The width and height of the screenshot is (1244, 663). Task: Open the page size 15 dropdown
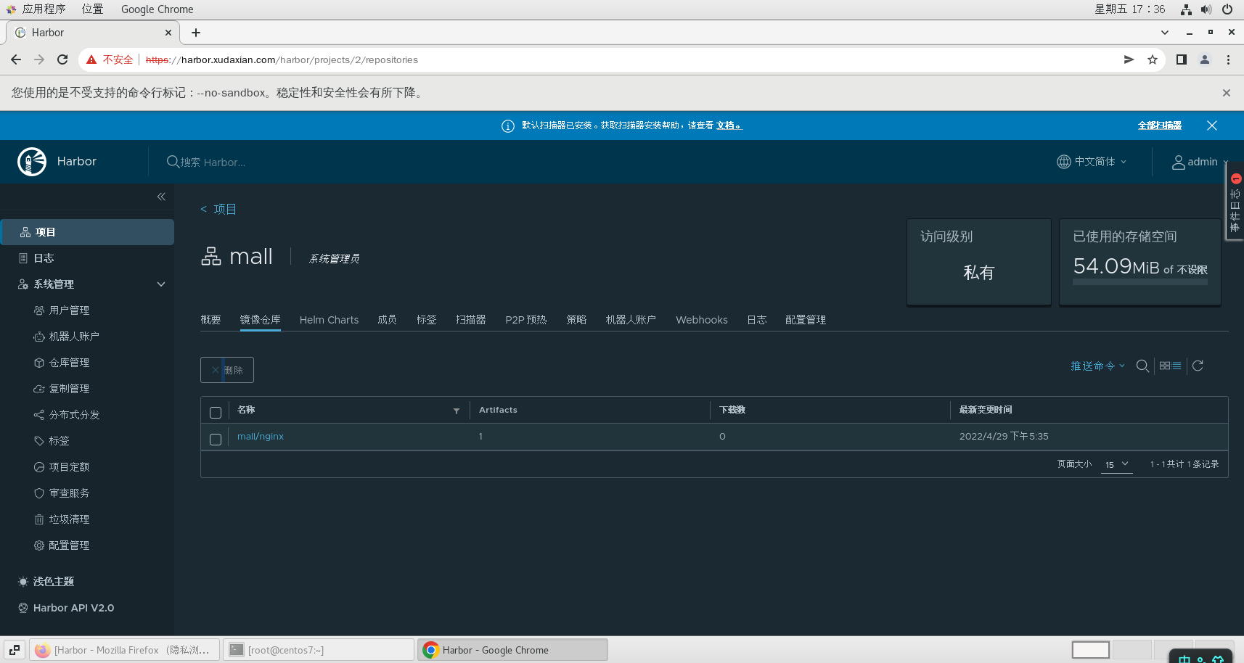click(1116, 464)
